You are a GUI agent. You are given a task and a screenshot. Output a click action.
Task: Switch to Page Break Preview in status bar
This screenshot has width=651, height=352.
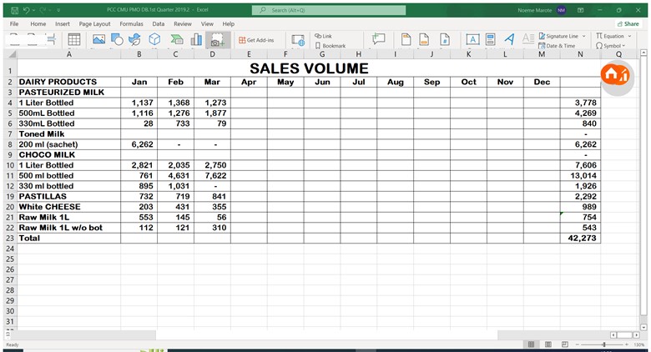[565, 344]
